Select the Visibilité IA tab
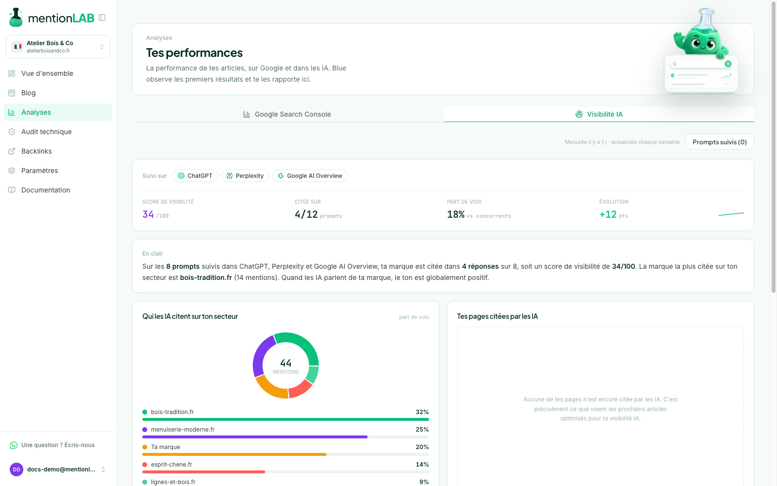 coord(599,114)
